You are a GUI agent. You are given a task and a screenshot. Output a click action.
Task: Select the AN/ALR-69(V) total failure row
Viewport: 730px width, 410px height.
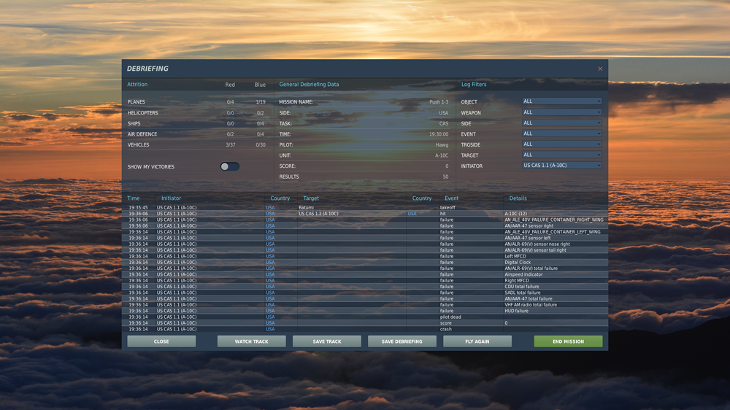point(366,268)
